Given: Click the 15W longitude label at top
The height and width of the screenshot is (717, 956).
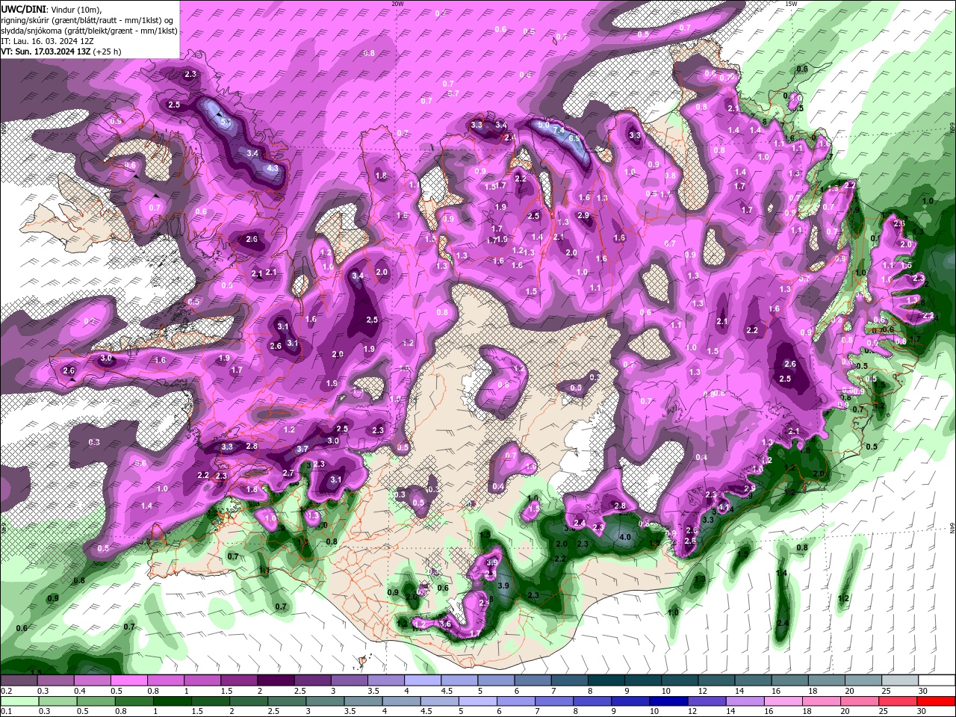Looking at the screenshot, I should (791, 4).
